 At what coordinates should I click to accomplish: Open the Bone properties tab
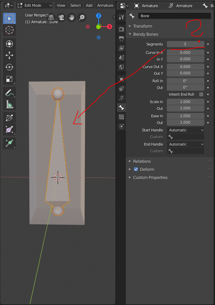click(121, 108)
